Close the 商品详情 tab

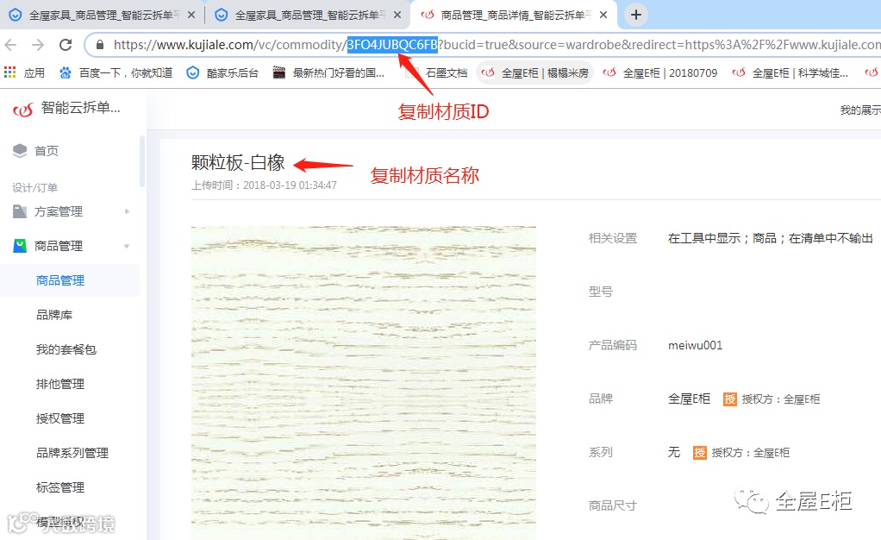603,16
